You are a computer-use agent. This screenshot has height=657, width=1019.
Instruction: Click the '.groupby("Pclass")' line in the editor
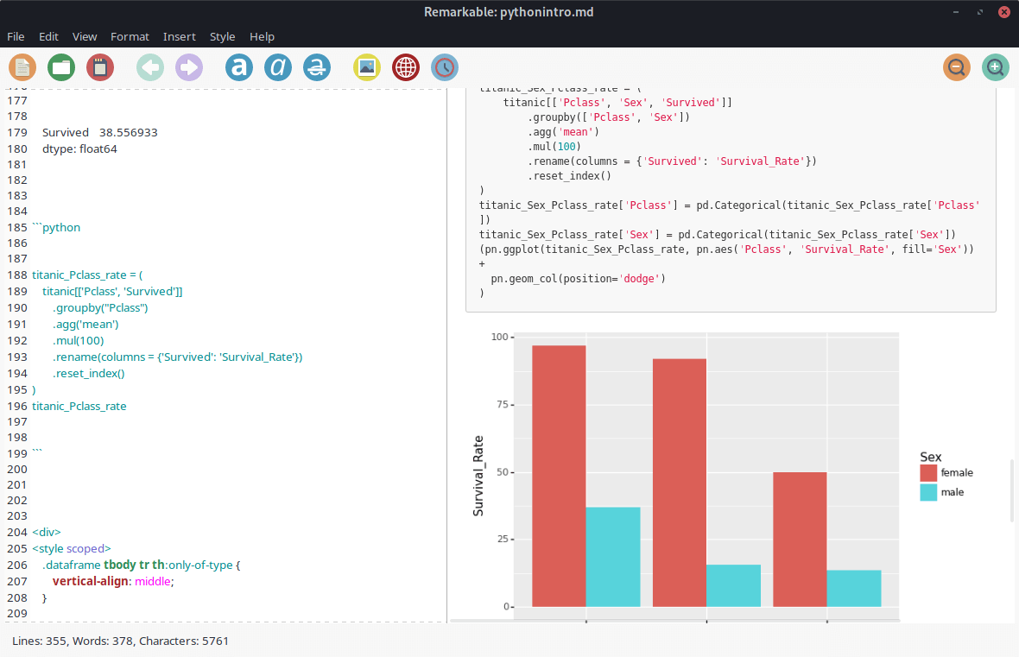100,308
